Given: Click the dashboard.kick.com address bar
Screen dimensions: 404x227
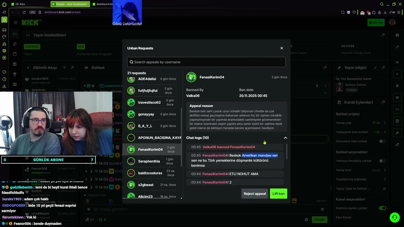Looking at the screenshot, I should pyautogui.click(x=62, y=12).
